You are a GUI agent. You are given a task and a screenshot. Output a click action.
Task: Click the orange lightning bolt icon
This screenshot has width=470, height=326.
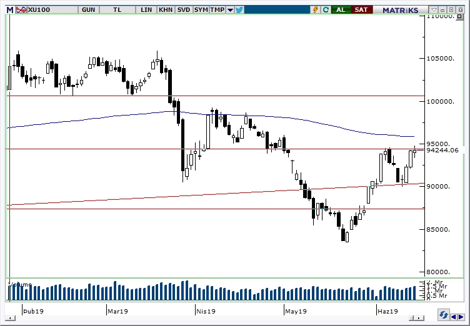(x=316, y=10)
